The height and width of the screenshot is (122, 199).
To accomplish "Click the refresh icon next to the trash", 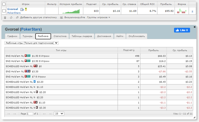I will tap(11, 18).
